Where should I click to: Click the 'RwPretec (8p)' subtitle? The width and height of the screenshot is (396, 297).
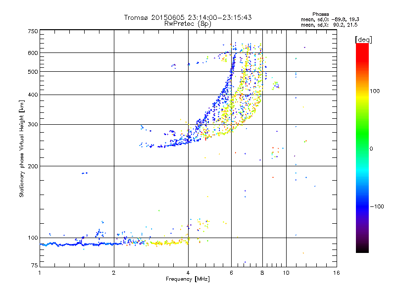click(x=188, y=24)
